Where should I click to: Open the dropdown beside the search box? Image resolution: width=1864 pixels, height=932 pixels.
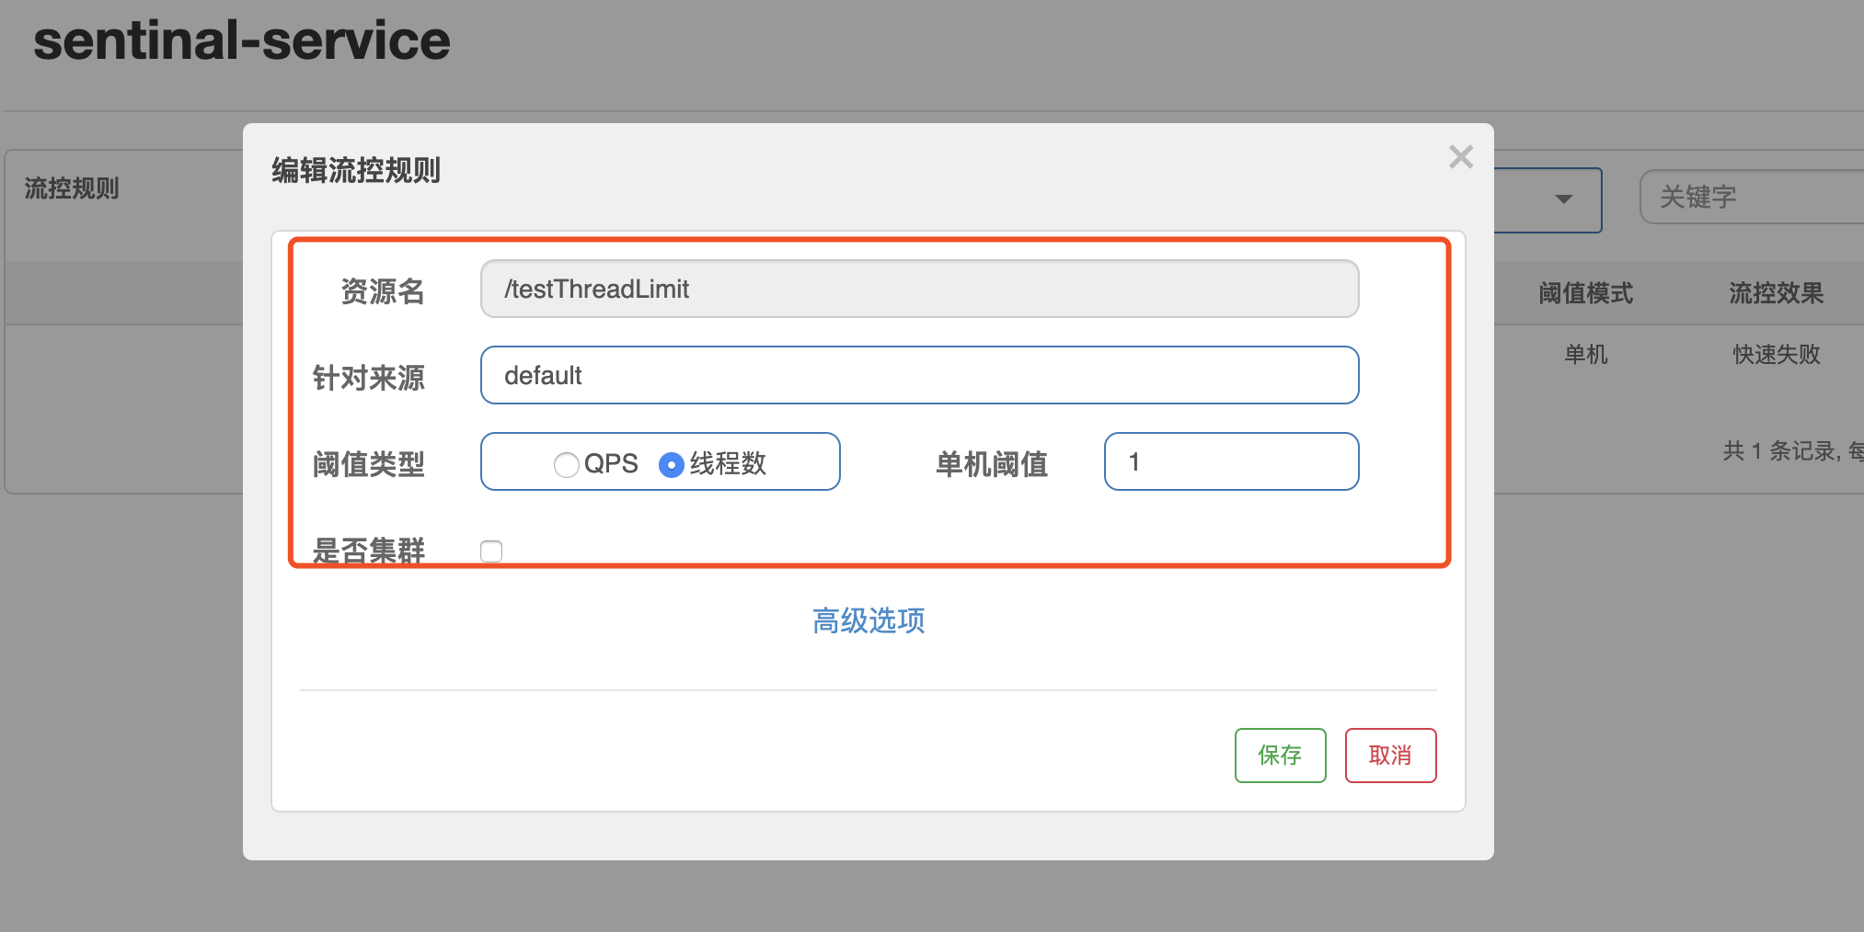(1563, 199)
